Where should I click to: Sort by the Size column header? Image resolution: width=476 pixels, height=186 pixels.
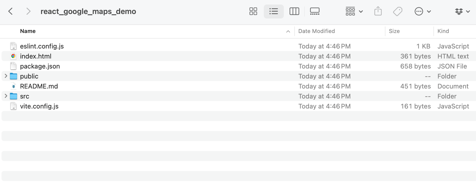pos(394,31)
